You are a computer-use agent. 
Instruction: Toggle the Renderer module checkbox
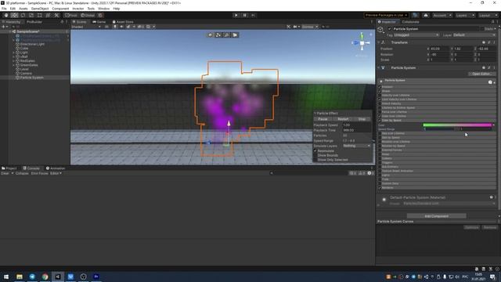tap(380, 188)
